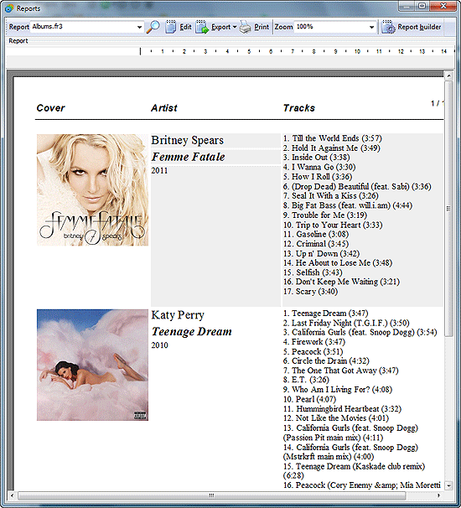
Task: Click the year 2010 text
Action: click(159, 345)
